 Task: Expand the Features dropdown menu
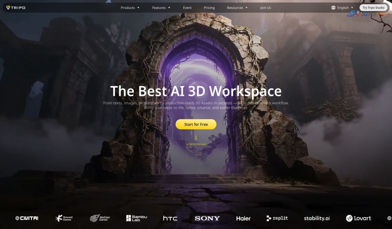tap(161, 8)
